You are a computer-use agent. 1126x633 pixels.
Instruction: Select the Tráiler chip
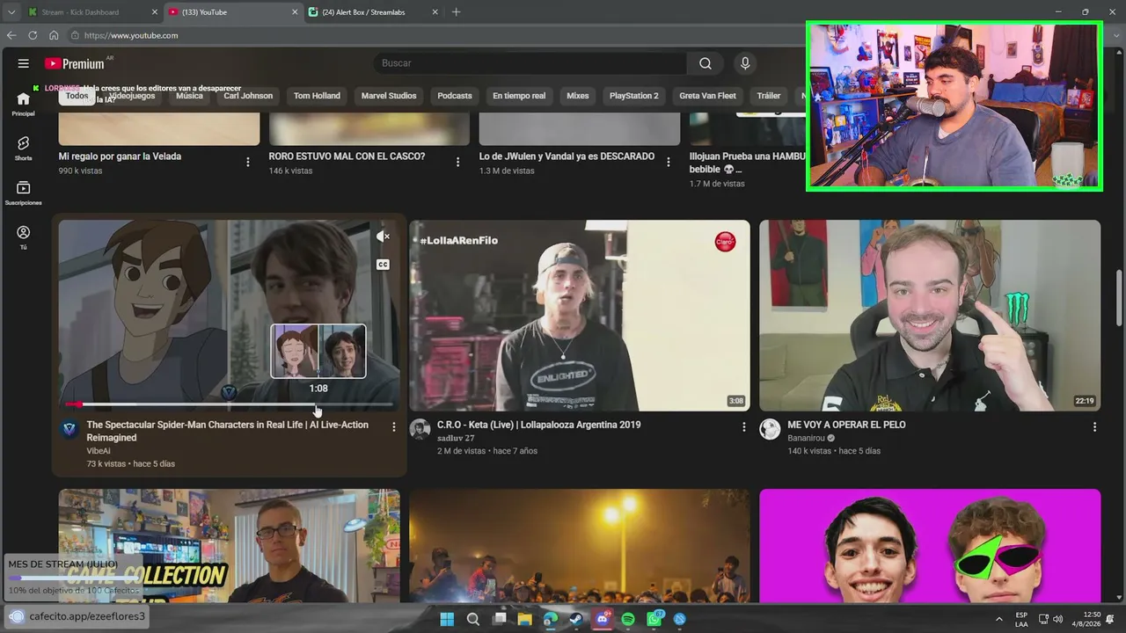[x=769, y=96]
